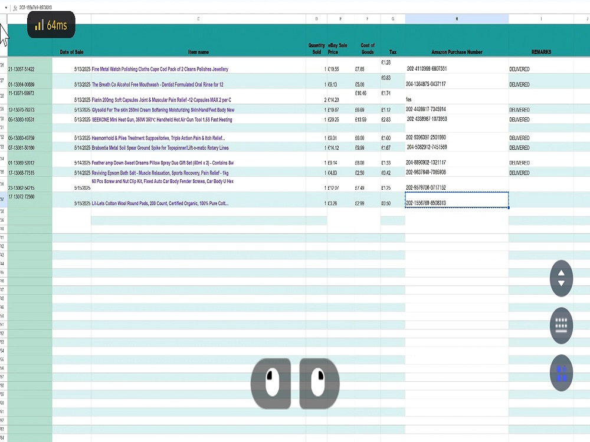Viewport: 590px width, 442px height.
Task: Open the name box dropdown arrow
Action: pos(6,8)
